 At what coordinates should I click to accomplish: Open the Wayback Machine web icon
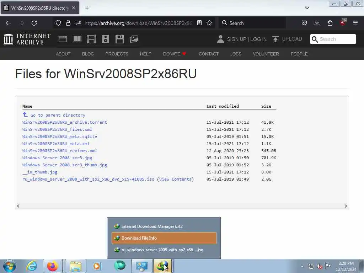pyautogui.click(x=63, y=39)
